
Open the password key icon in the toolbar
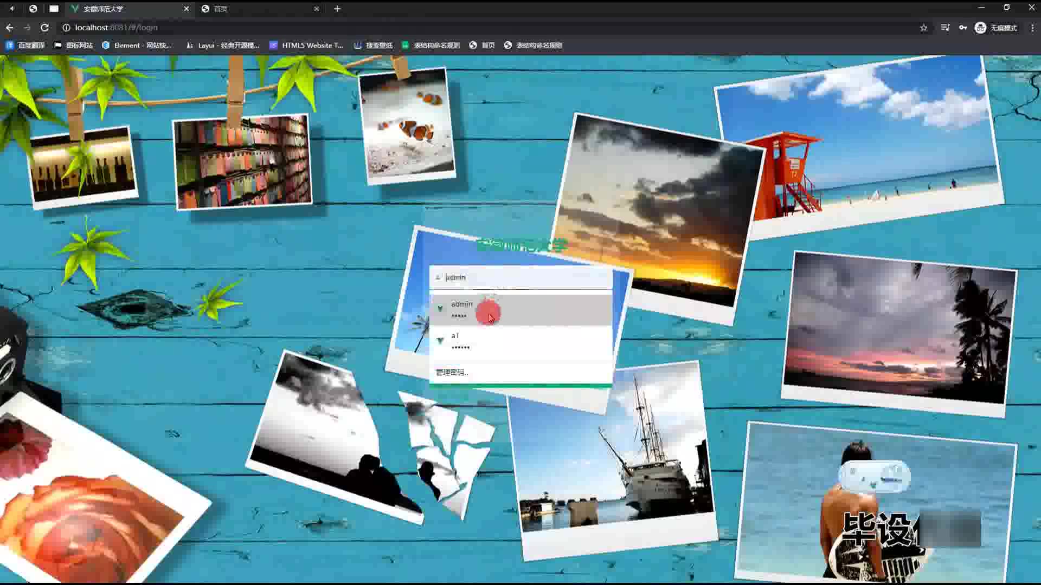(963, 28)
